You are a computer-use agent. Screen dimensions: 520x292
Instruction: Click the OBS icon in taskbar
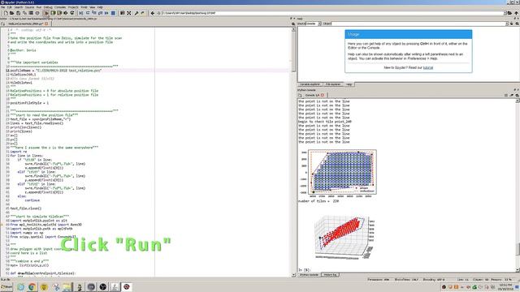[x=103, y=287]
